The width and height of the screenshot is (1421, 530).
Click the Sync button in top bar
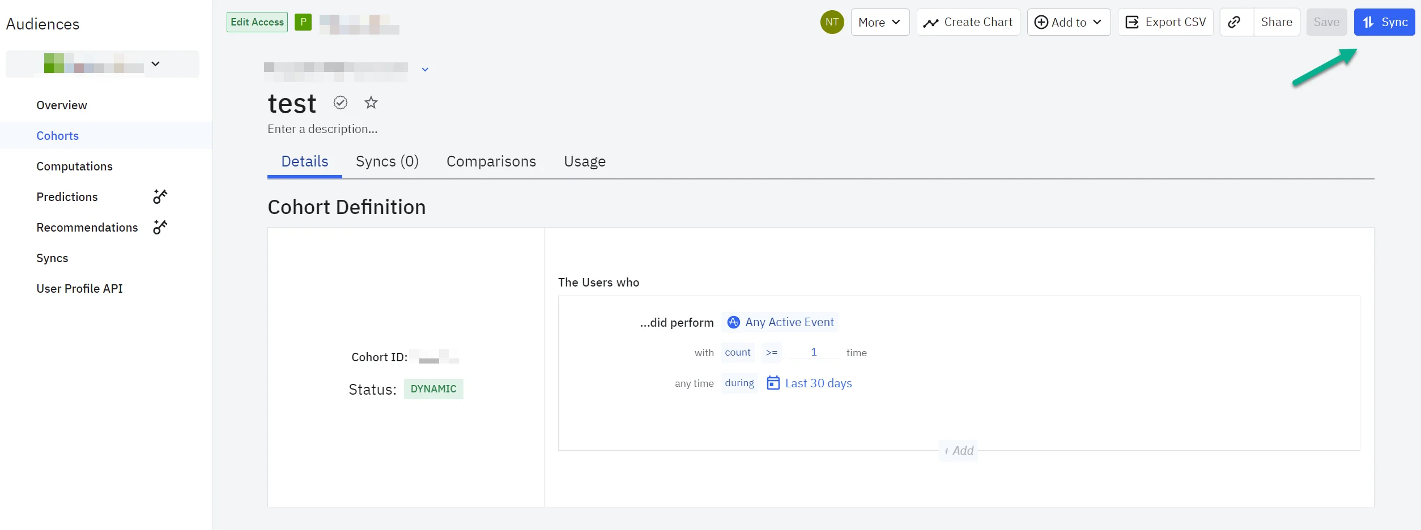[x=1384, y=22]
